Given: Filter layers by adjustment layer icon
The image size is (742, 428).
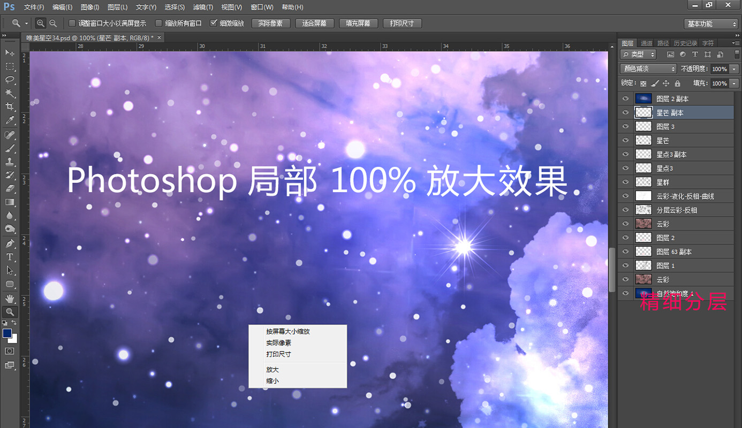Looking at the screenshot, I should [683, 55].
